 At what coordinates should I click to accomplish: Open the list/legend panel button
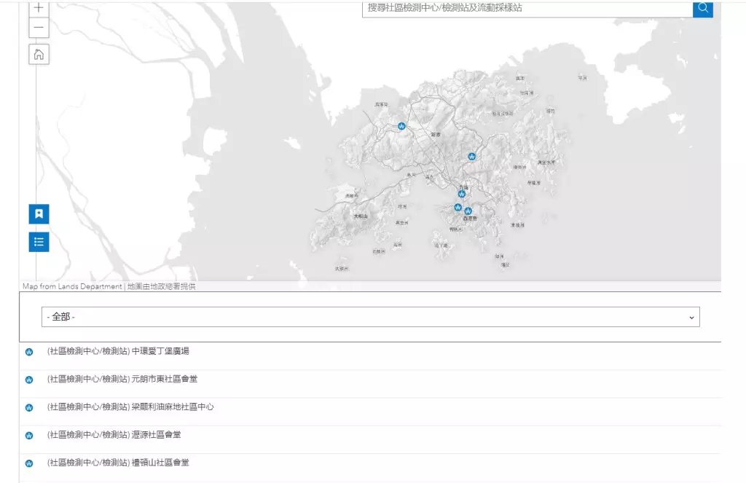[39, 242]
